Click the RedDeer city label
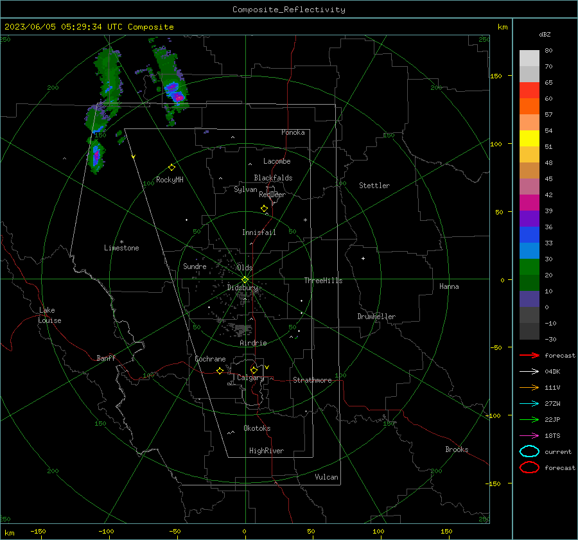The image size is (578, 540). click(272, 195)
